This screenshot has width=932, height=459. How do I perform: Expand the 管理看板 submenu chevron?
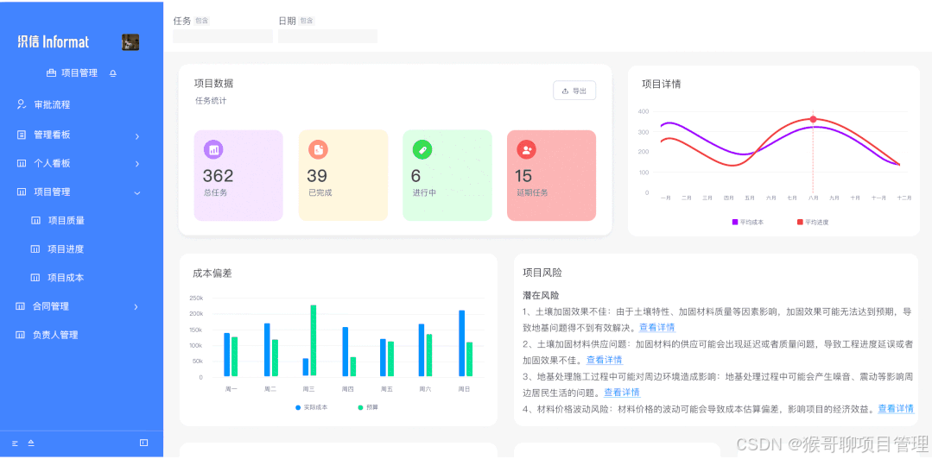point(137,136)
